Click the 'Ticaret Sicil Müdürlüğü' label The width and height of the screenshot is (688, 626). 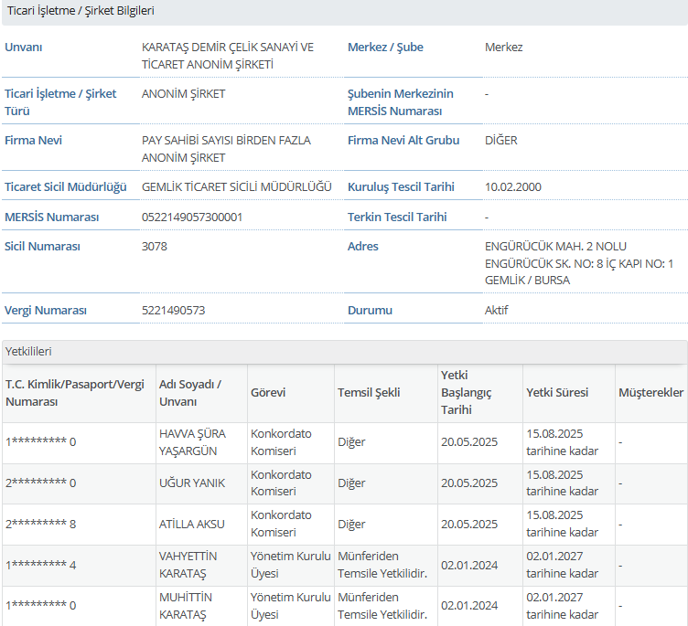pos(65,187)
